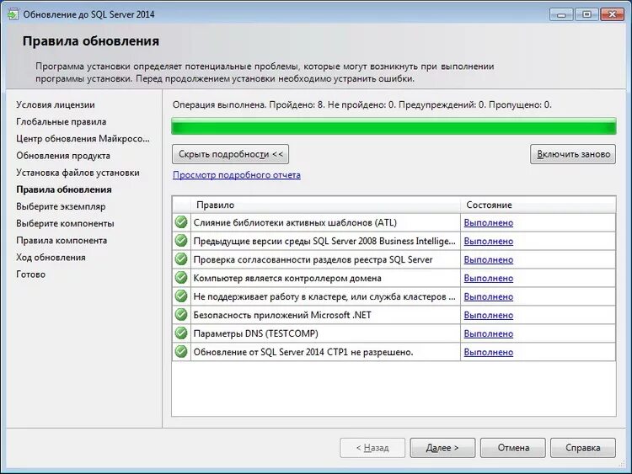Select the Условия лицензии step

pos(56,104)
